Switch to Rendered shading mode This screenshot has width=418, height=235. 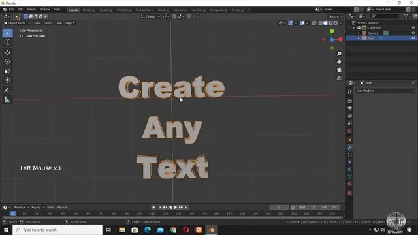click(336, 23)
